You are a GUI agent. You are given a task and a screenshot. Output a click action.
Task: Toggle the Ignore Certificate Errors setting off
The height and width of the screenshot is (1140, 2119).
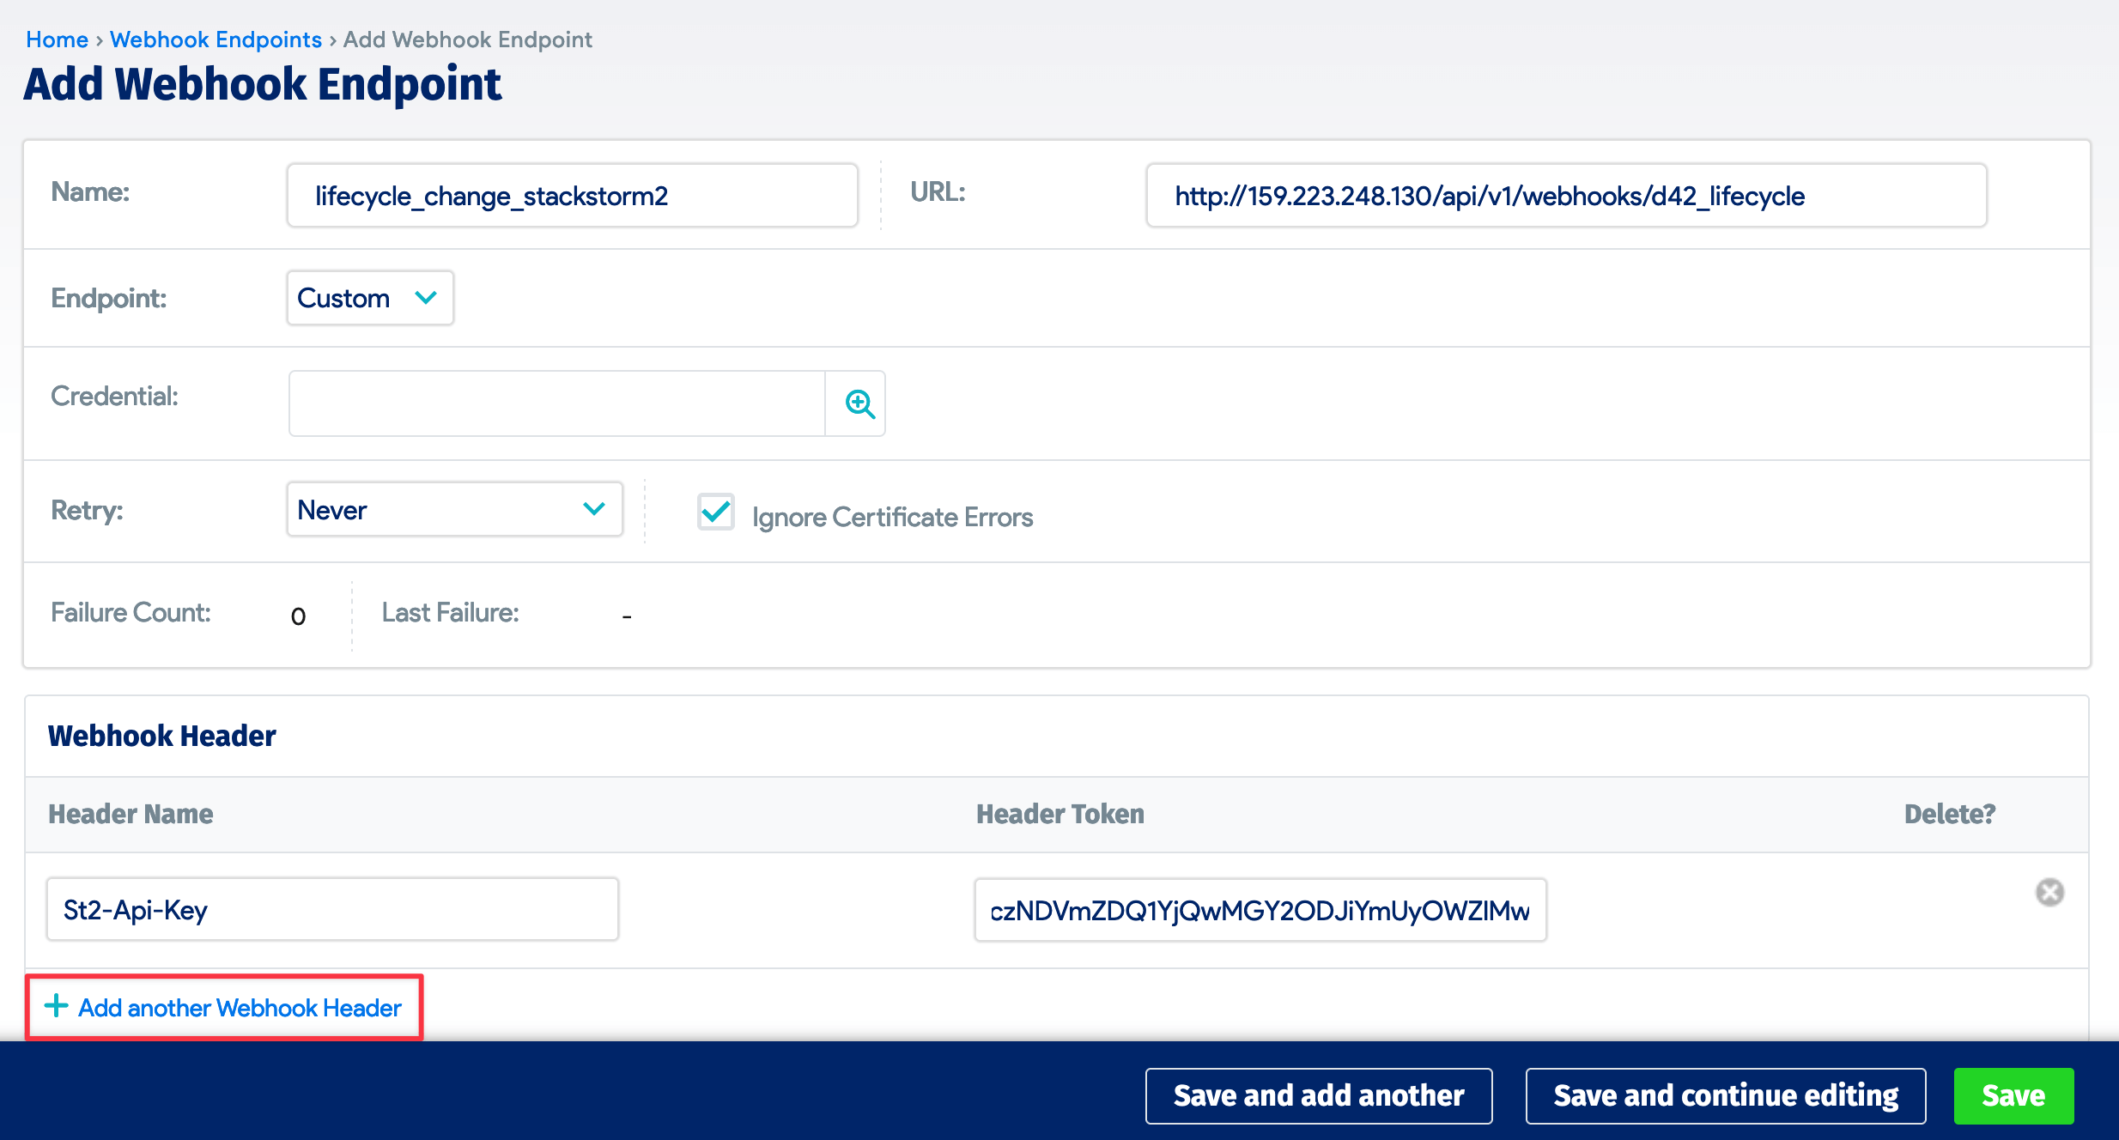coord(715,512)
